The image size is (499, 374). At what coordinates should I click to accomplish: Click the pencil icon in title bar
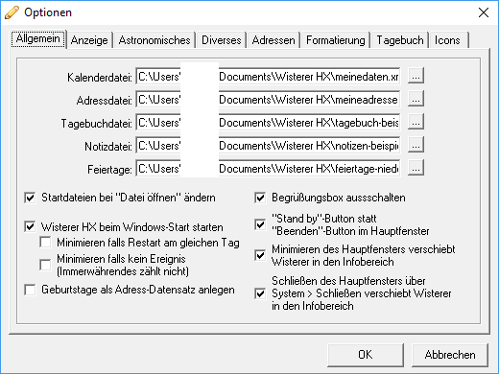12,12
